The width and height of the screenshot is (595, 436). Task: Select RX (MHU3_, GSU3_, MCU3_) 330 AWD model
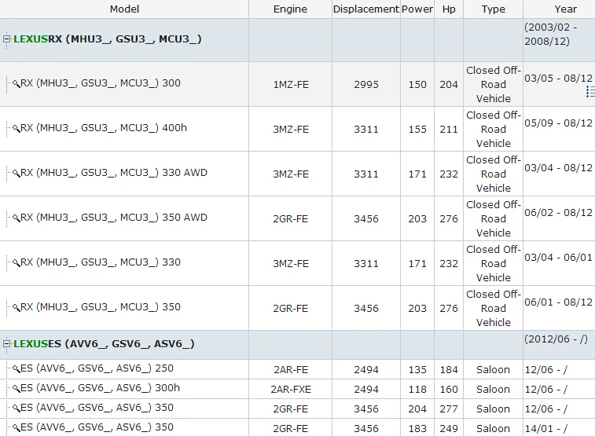pyautogui.click(x=114, y=173)
